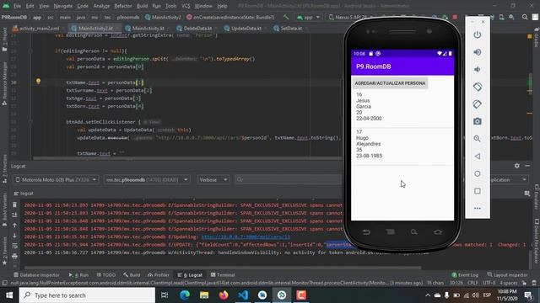Click the Windows Start button
The width and height of the screenshot is (540, 303).
(9, 295)
